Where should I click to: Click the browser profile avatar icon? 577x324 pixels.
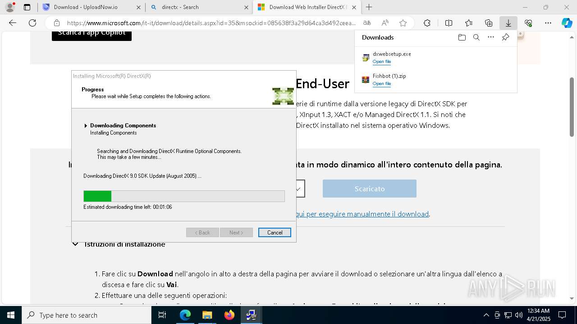10,7
